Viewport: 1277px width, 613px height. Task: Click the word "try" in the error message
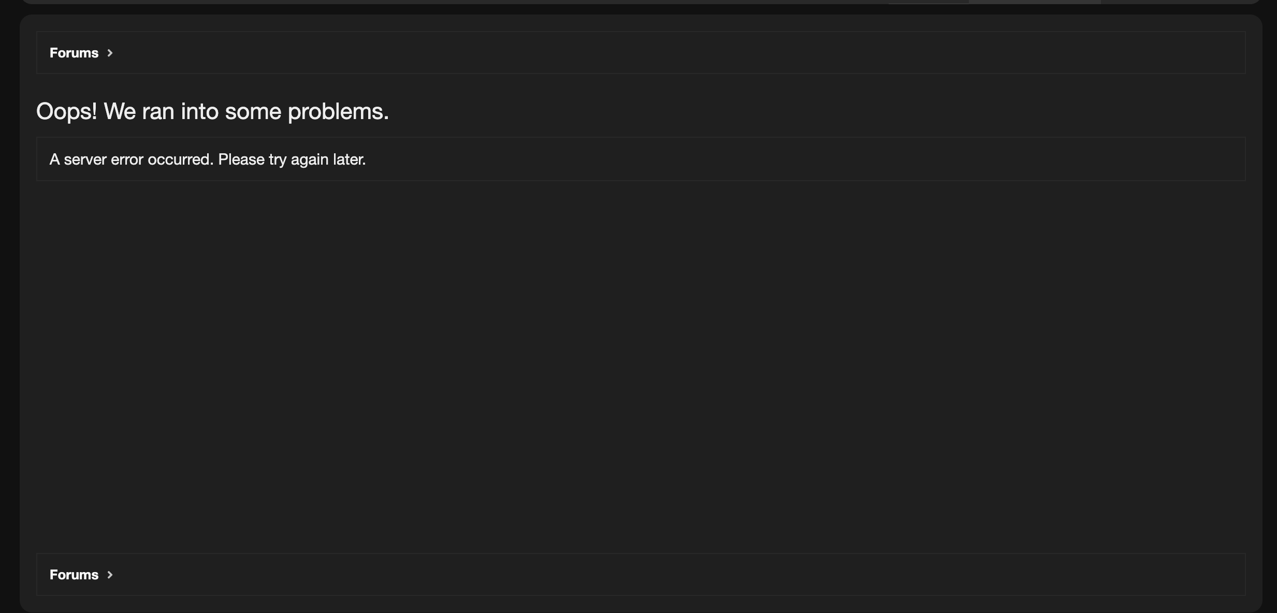tap(278, 159)
